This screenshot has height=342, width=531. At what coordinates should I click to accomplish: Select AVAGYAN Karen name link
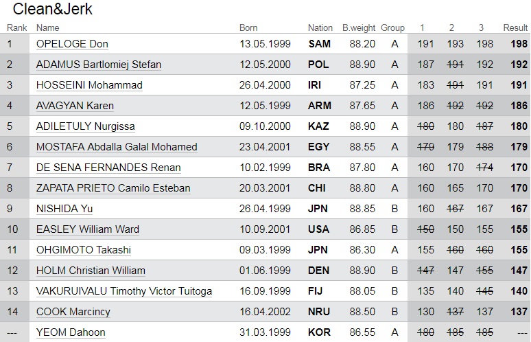tap(75, 106)
